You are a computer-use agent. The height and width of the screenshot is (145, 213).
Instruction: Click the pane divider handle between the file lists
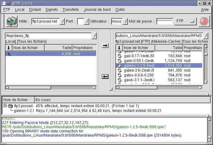pyautogui.click(x=111, y=89)
